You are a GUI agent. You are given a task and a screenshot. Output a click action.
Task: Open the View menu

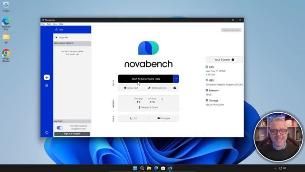(55, 24)
